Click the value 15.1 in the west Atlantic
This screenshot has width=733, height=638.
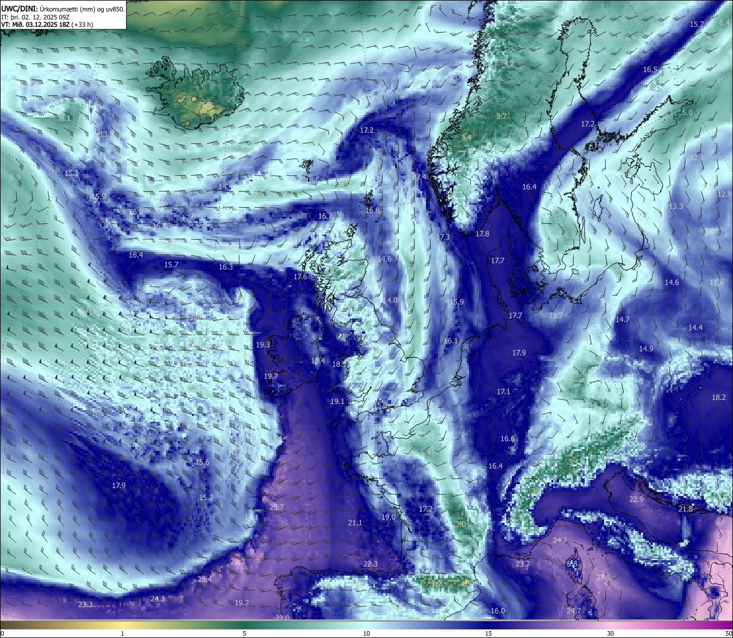pos(71,173)
